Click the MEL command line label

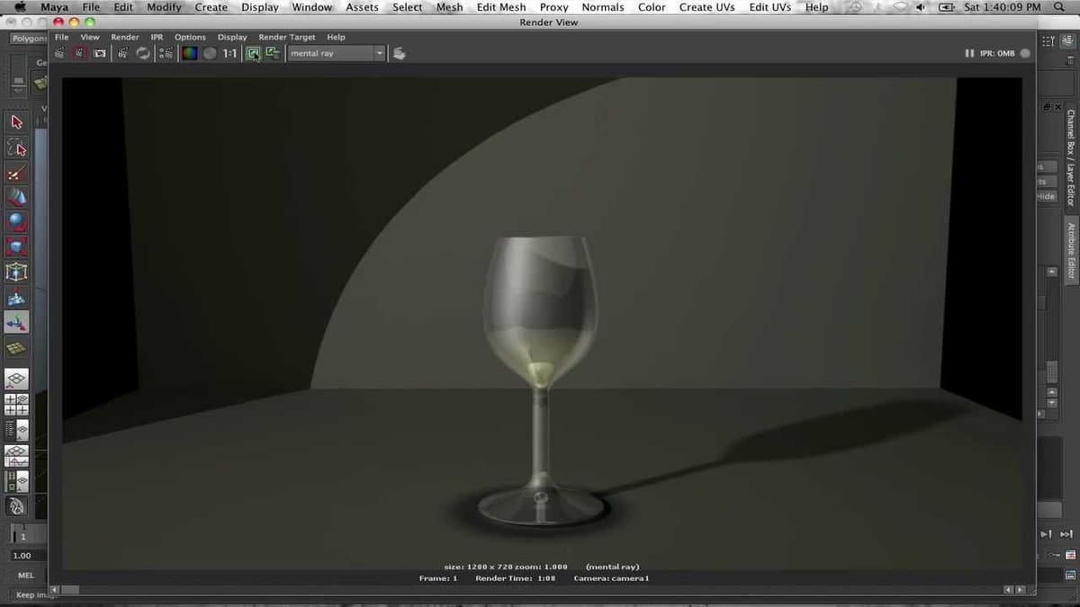point(25,576)
